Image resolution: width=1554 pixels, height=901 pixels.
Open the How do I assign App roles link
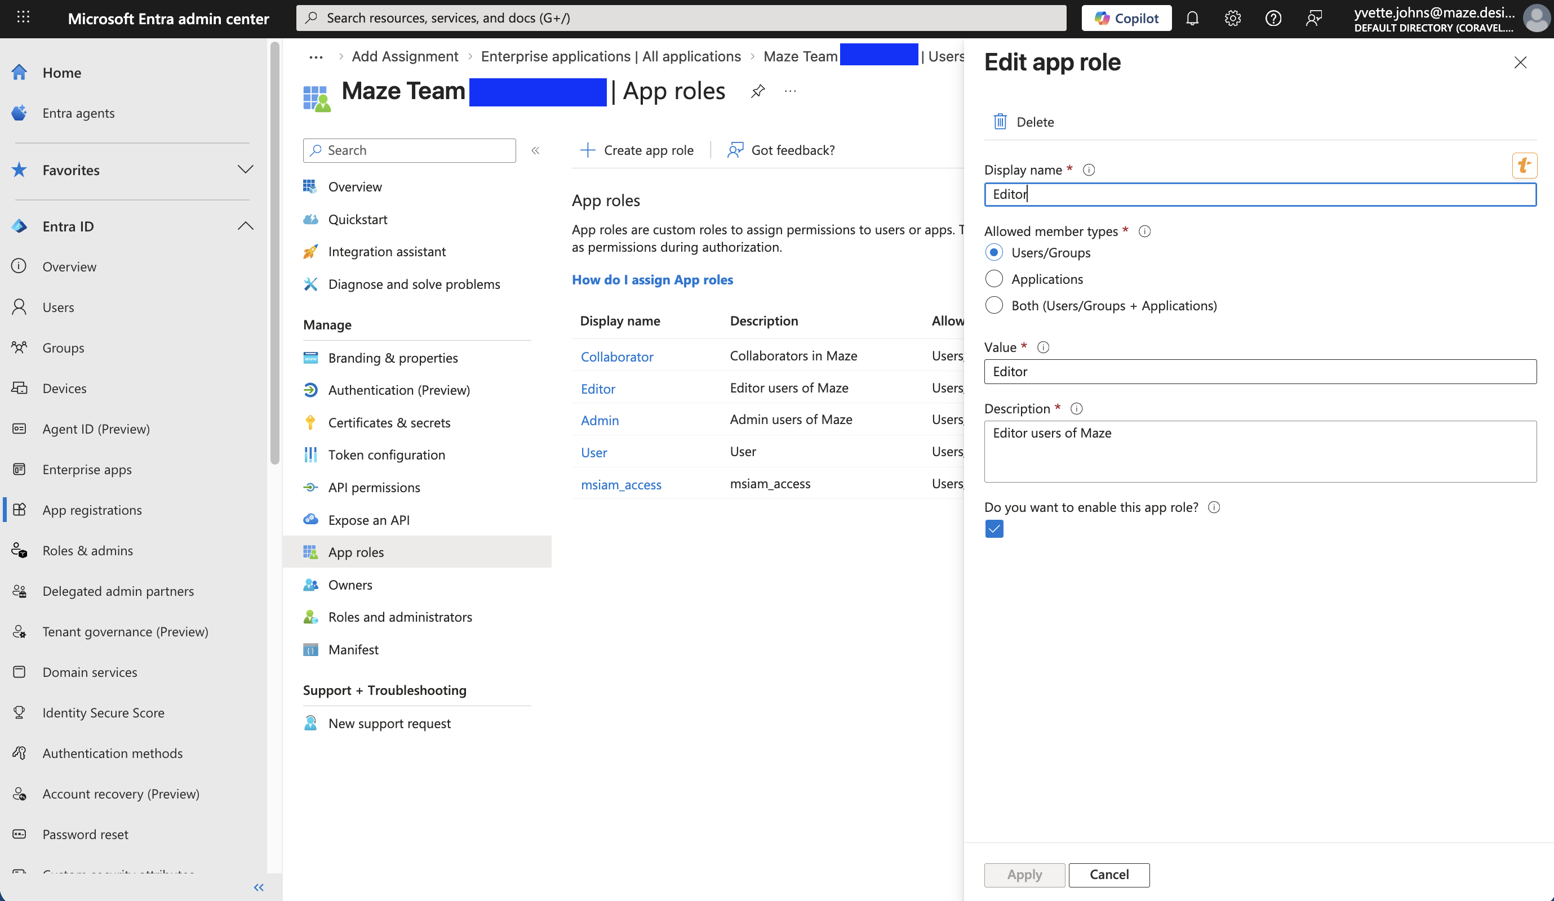pyautogui.click(x=652, y=280)
